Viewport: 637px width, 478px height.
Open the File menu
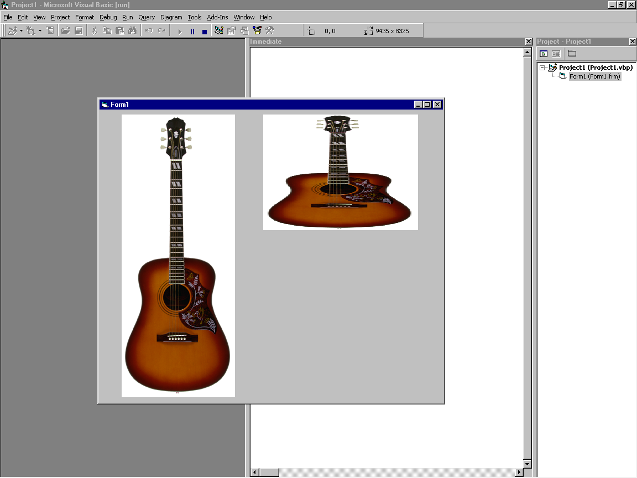(x=8, y=17)
